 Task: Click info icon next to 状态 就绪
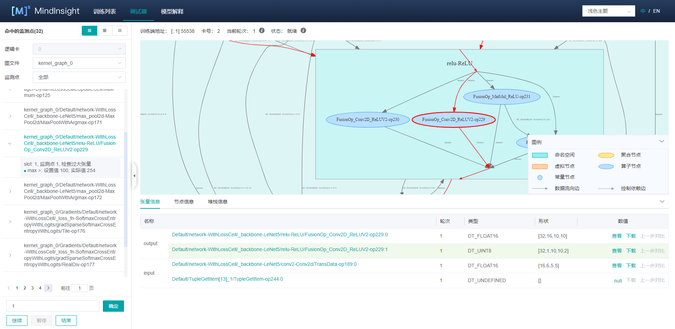(303, 31)
